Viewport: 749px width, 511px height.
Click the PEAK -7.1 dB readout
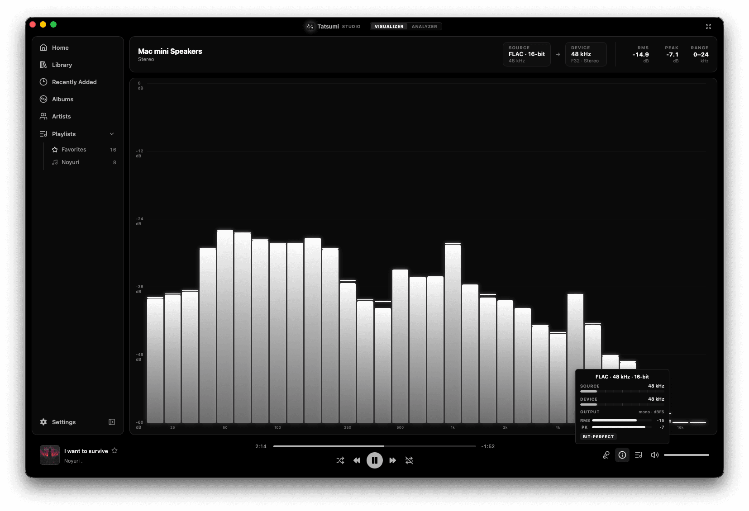672,54
